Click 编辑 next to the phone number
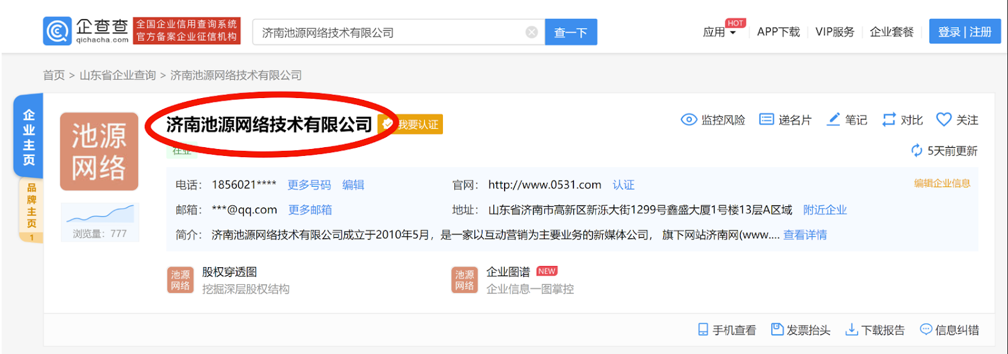The width and height of the screenshot is (1008, 354). coord(353,185)
